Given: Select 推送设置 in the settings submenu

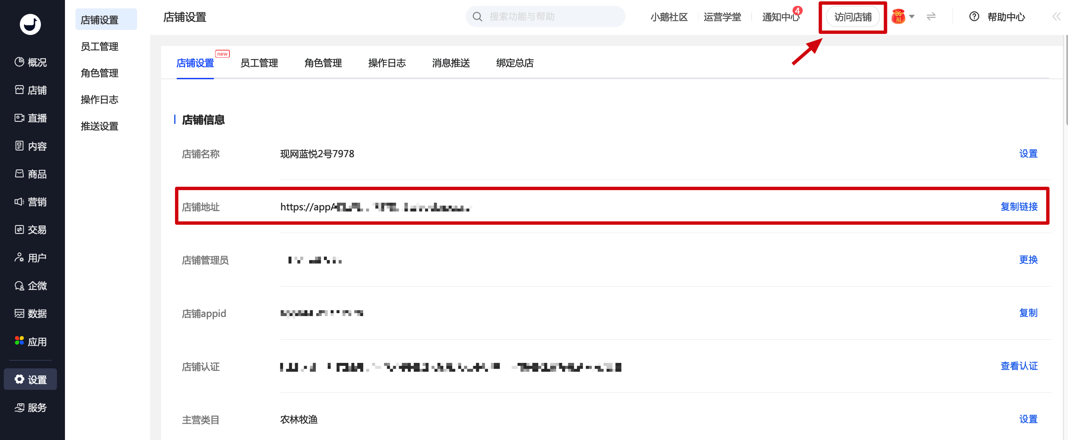Looking at the screenshot, I should 100,126.
